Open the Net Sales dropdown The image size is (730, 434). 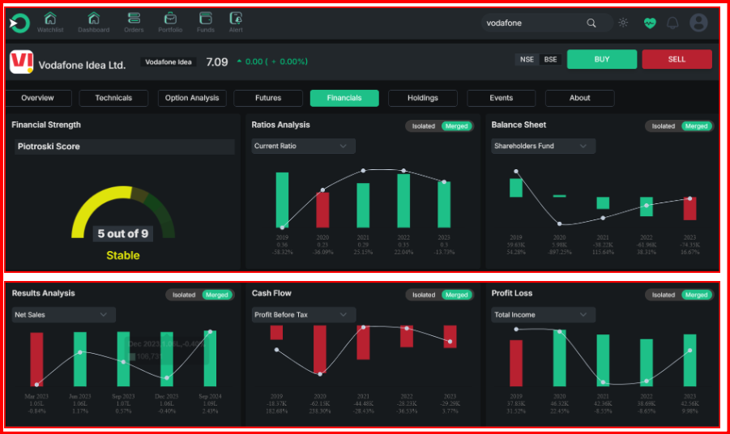[x=64, y=315]
